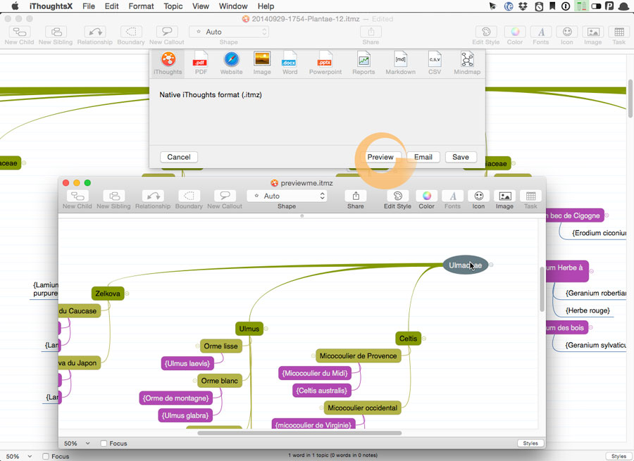
Task: Open the 50% zoom dropdown in Plantae-12 window
Action: point(18,456)
